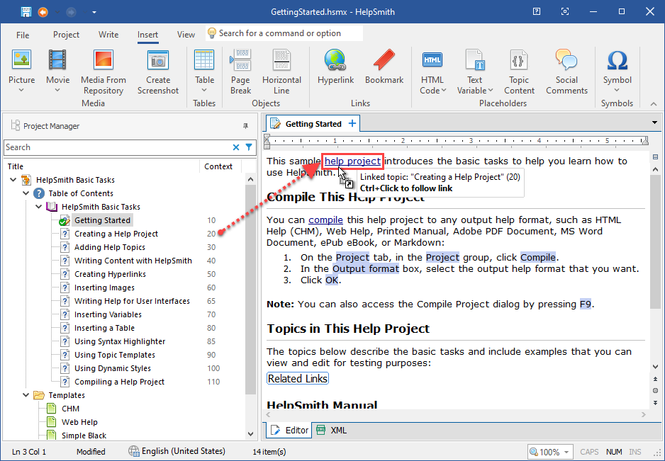
Task: Select the Web Help template
Action: pos(79,422)
